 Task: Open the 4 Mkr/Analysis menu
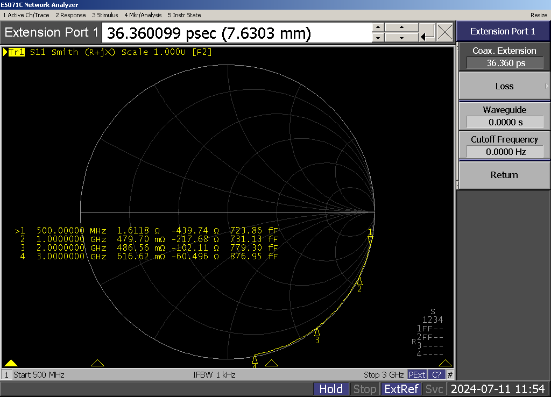[143, 15]
